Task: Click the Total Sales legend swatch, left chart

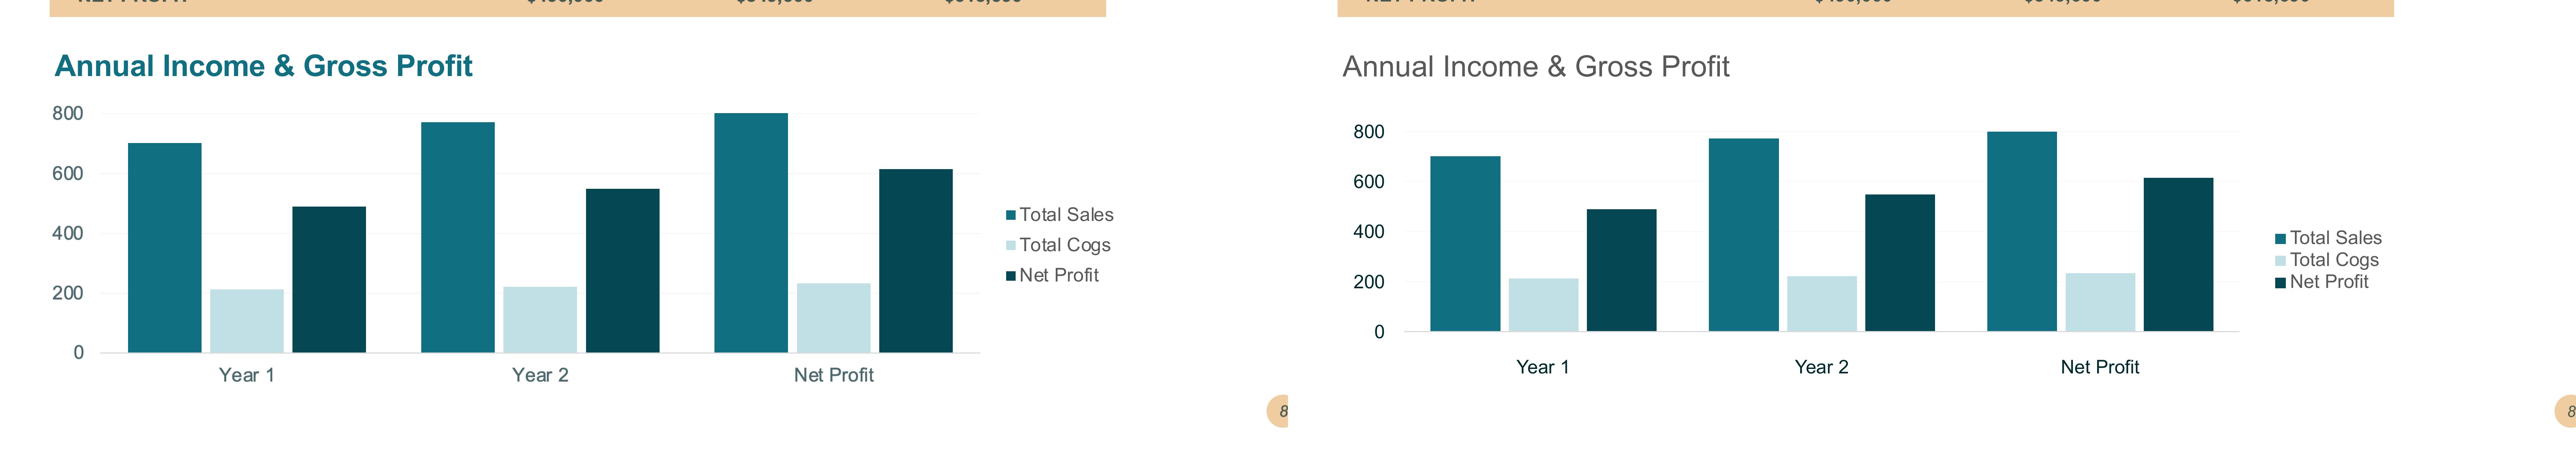Action: (1011, 215)
